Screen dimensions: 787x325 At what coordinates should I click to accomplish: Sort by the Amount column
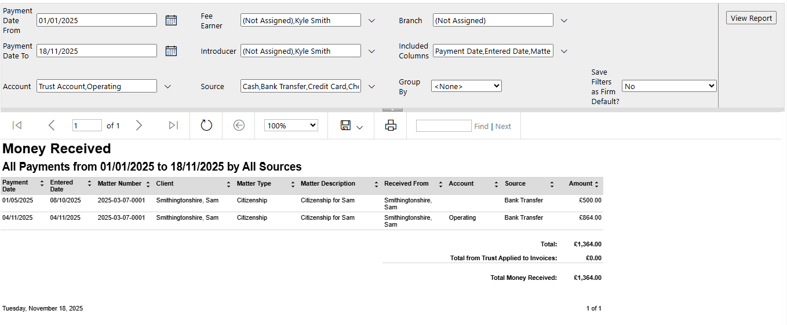tap(597, 184)
